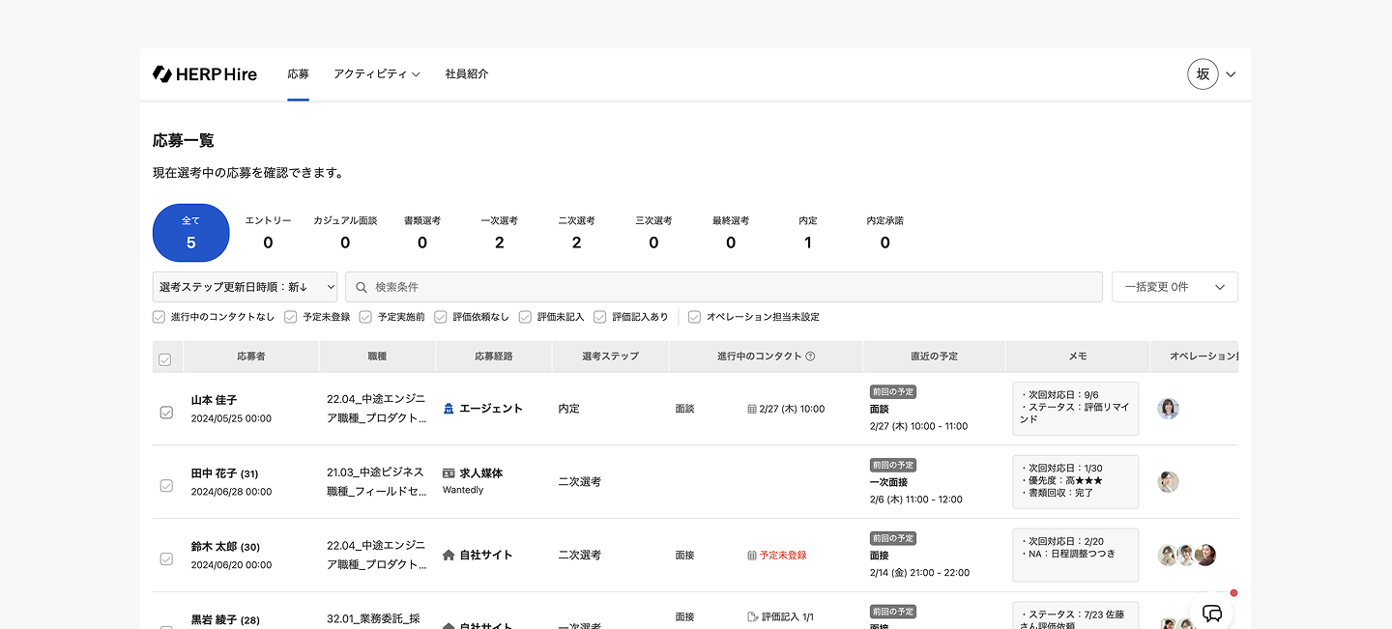1392x629 pixels.
Task: Click the agent icon next to エージェント
Action: click(x=449, y=409)
